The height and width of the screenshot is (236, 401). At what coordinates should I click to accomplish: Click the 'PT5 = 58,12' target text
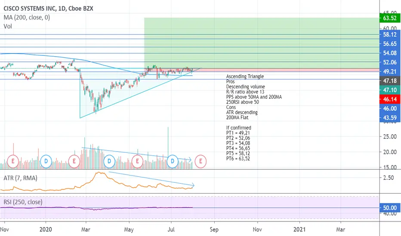(238, 153)
